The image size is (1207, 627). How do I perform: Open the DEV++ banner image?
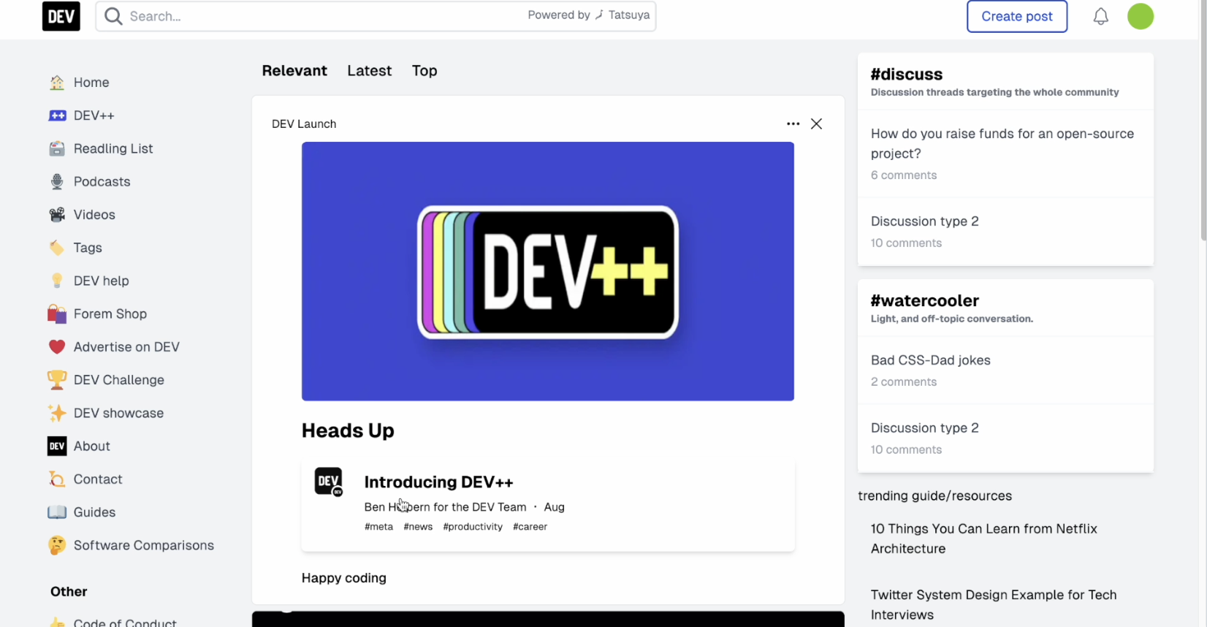pyautogui.click(x=547, y=271)
